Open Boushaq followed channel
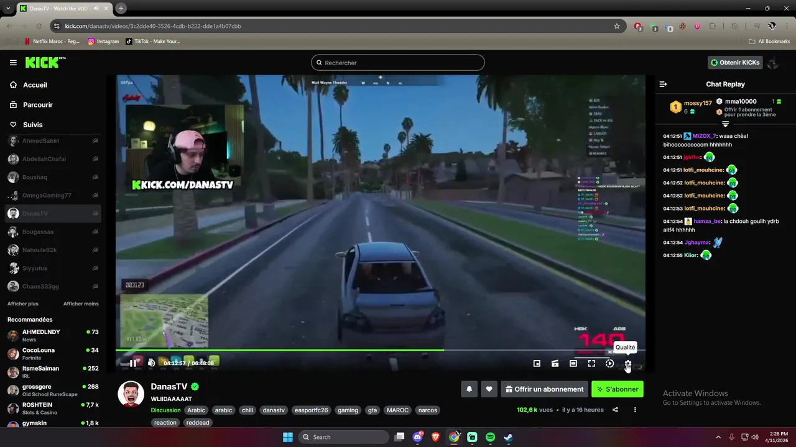Viewport: 796px width, 447px height. (53, 177)
